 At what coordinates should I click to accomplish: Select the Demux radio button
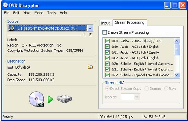point(147,89)
